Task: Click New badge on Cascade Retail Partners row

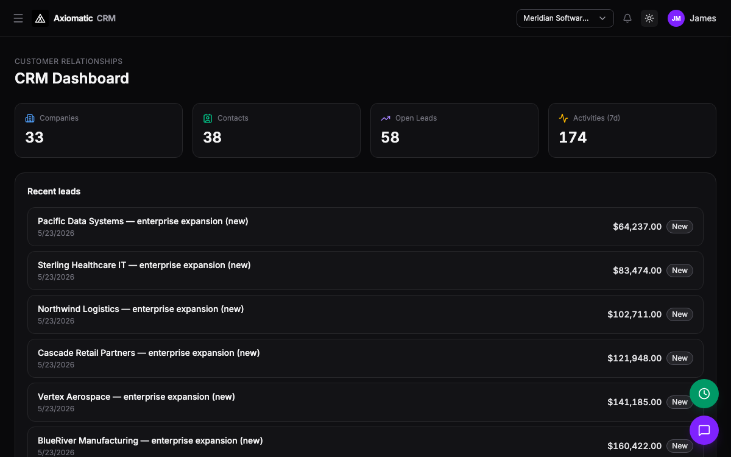Action: (x=680, y=358)
